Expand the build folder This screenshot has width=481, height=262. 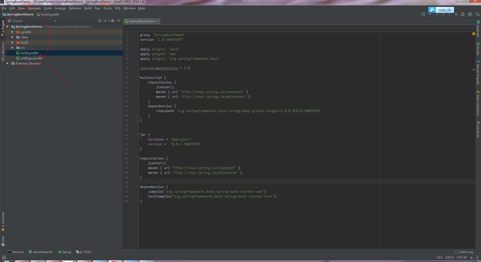12,42
